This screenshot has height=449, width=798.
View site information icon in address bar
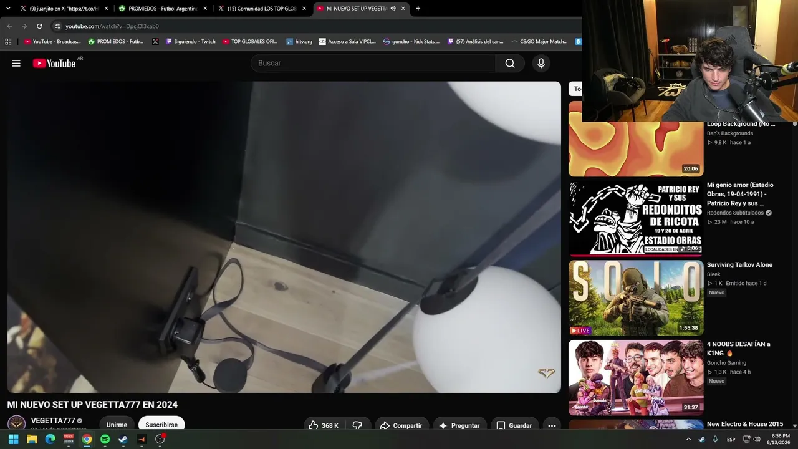coord(57,26)
